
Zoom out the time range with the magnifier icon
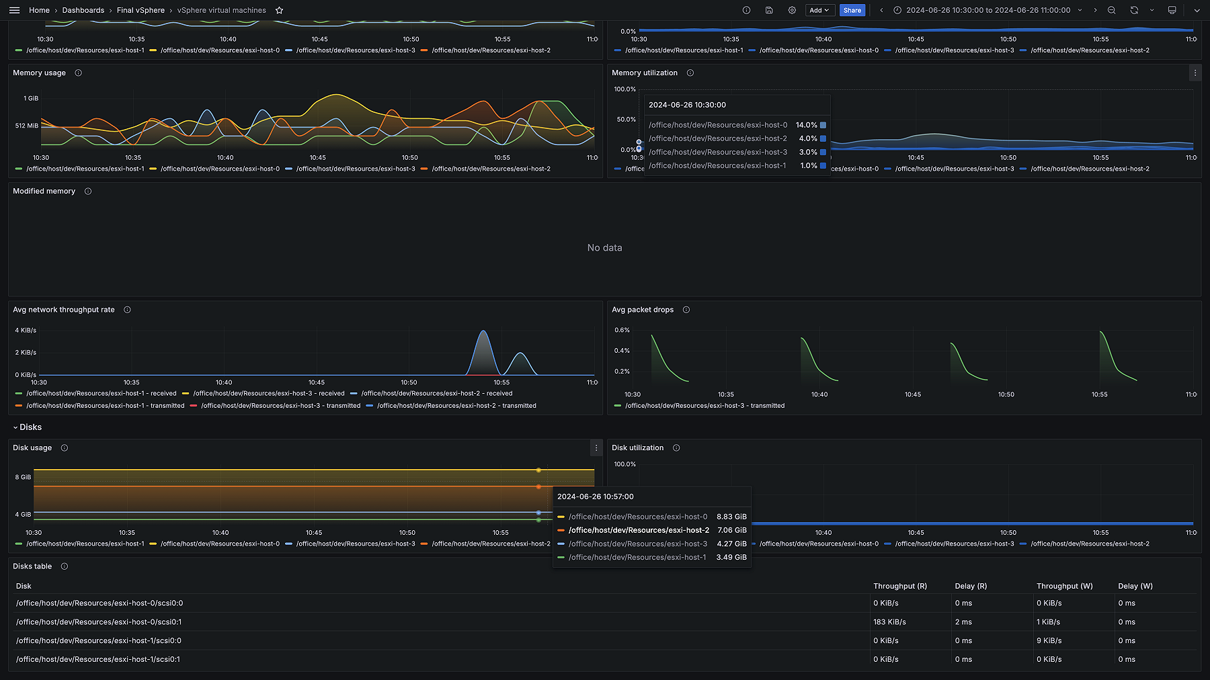[1112, 10]
